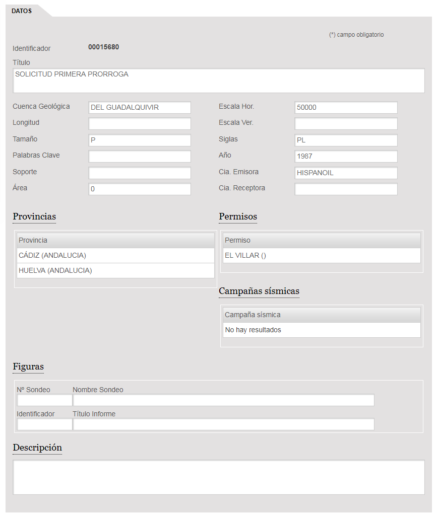Select the Palabras Clave input box
The image size is (438, 518).
pyautogui.click(x=140, y=157)
